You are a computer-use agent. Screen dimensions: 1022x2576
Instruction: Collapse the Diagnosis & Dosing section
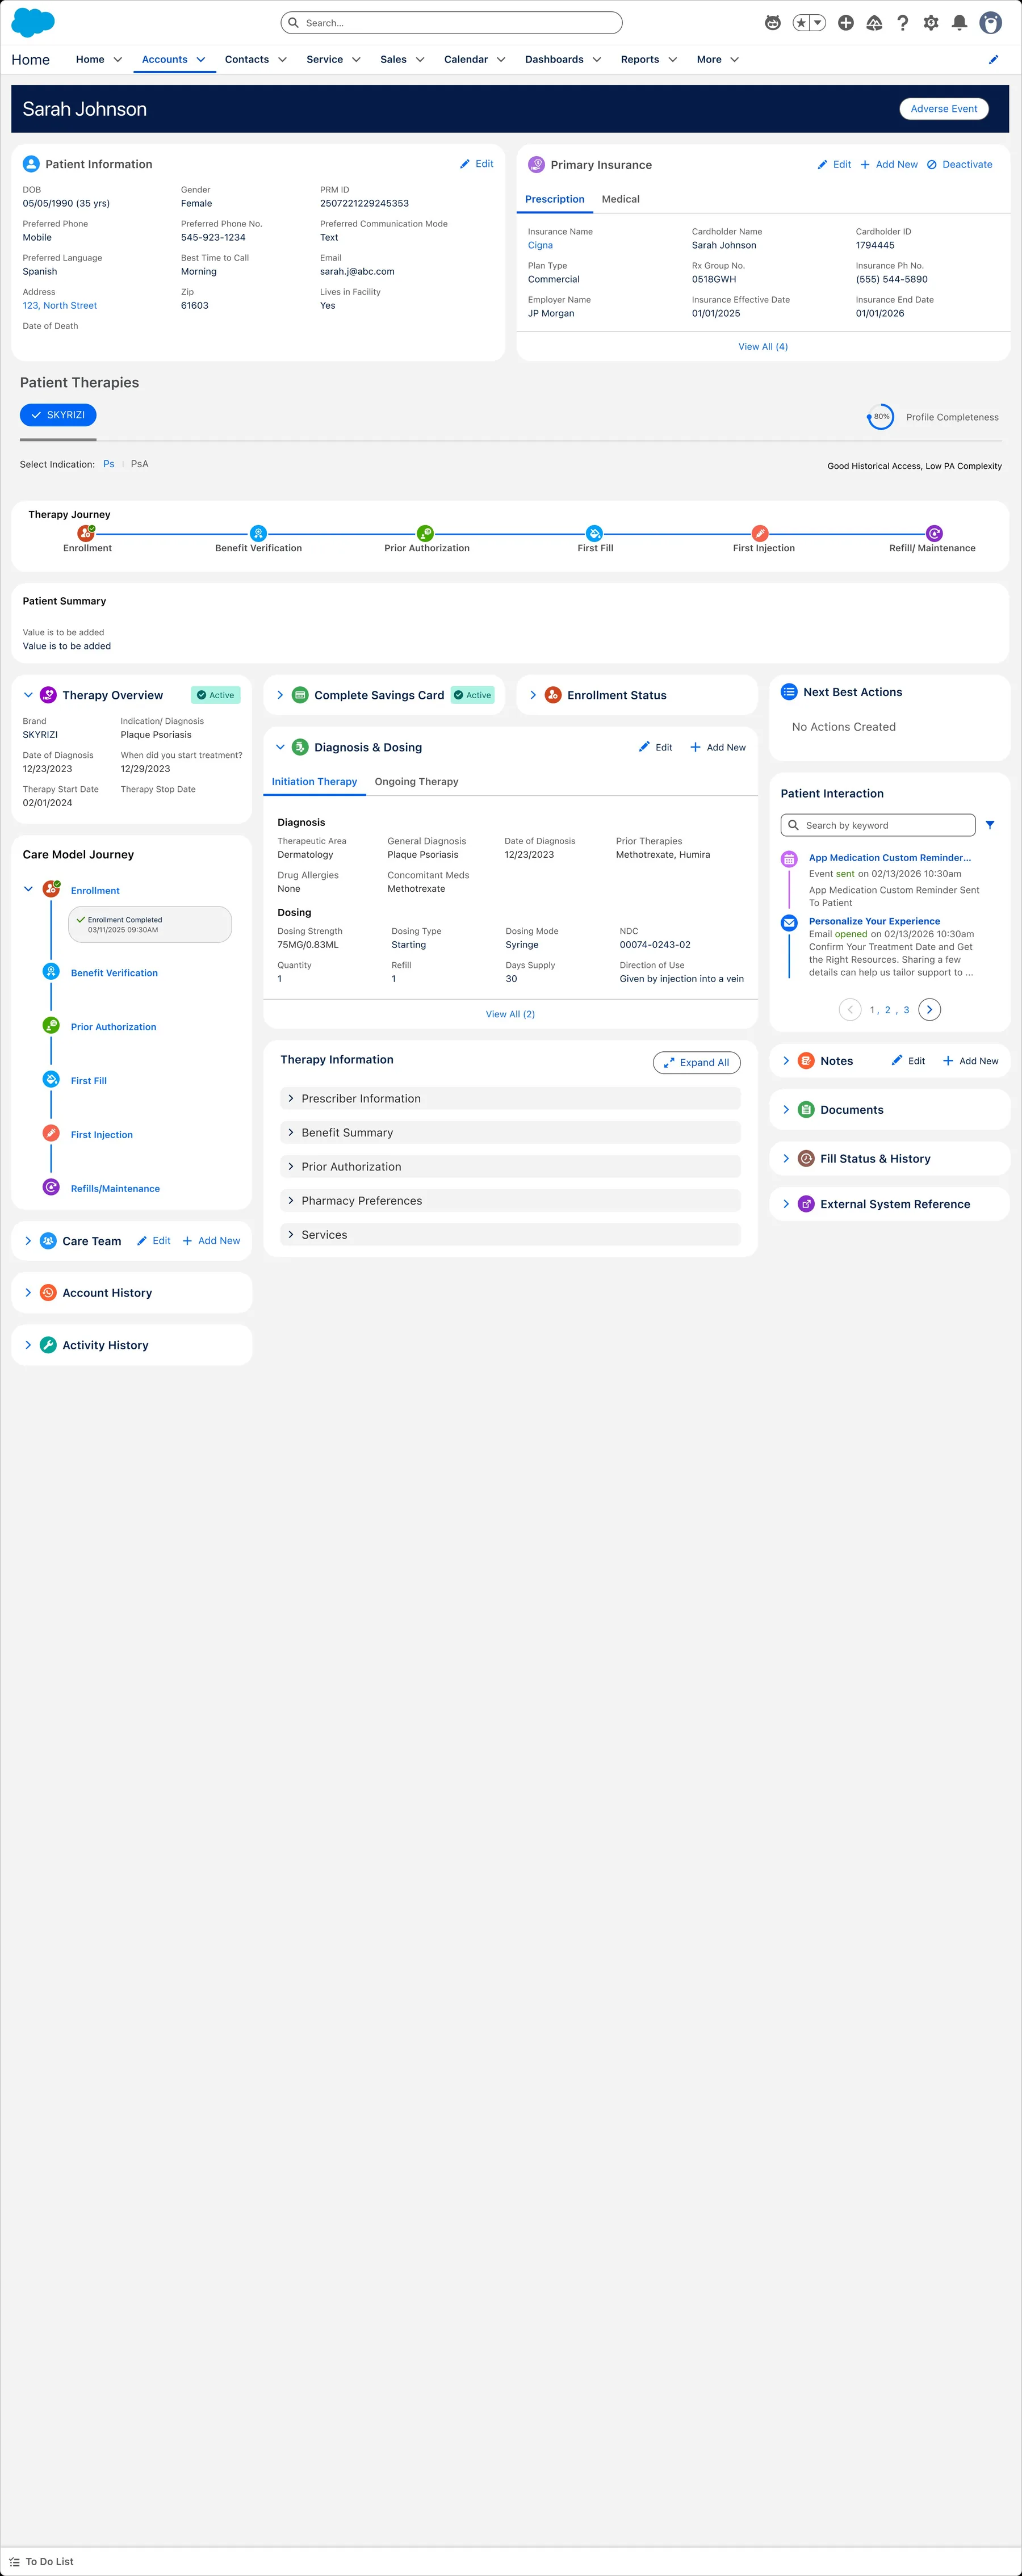click(280, 747)
